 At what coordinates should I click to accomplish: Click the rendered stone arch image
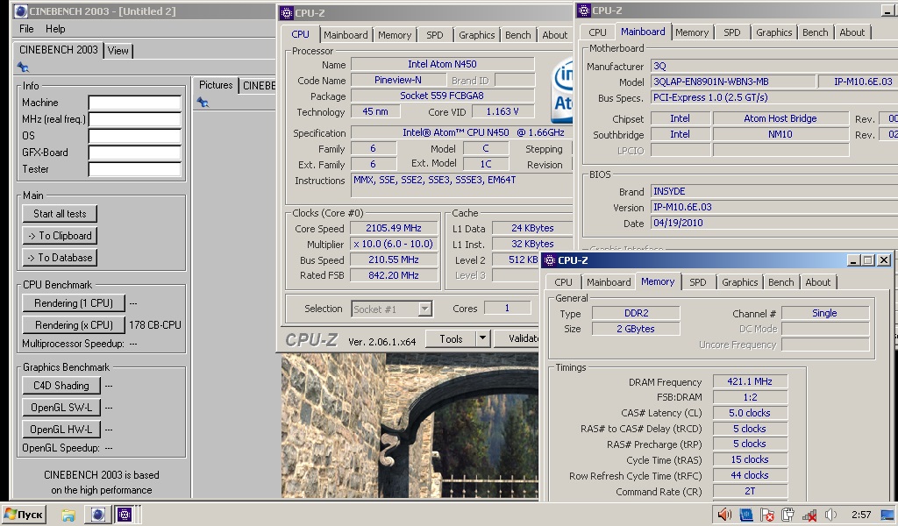[410, 426]
